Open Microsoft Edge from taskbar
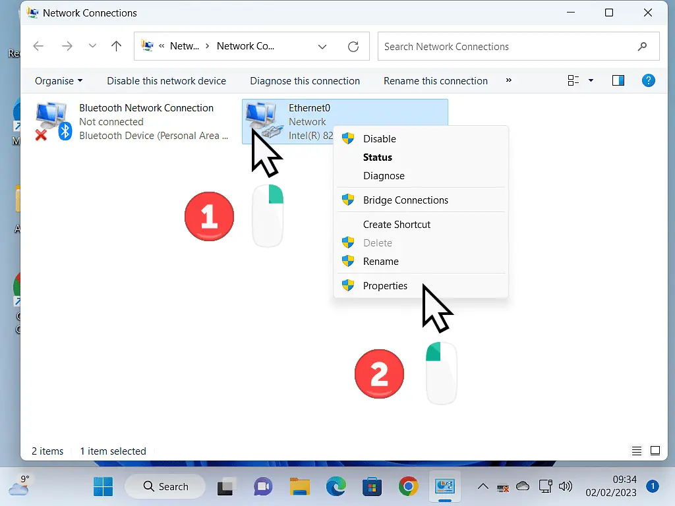Image resolution: width=675 pixels, height=506 pixels. point(336,486)
